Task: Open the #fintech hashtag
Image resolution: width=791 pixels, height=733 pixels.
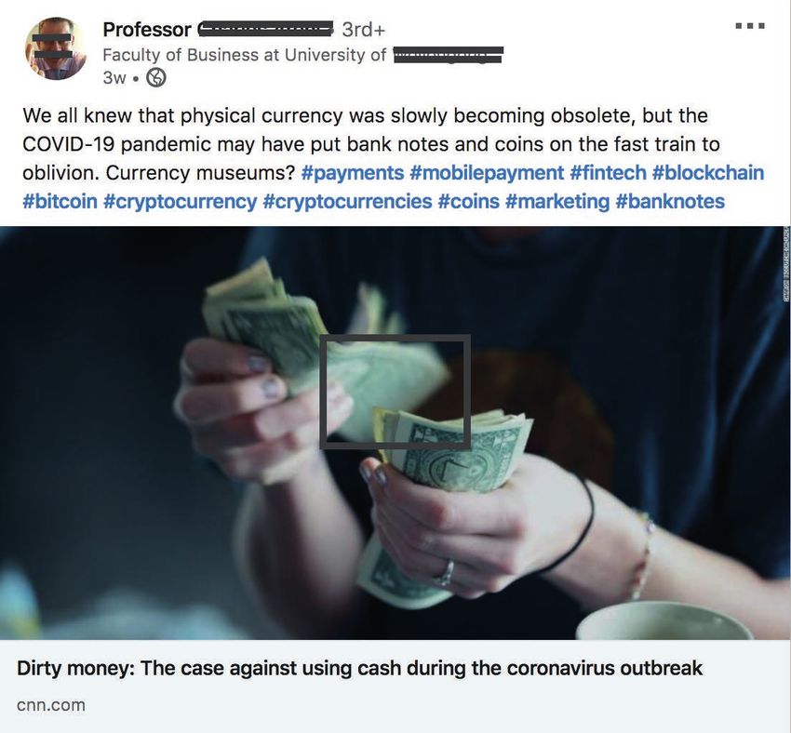Action: pos(608,173)
